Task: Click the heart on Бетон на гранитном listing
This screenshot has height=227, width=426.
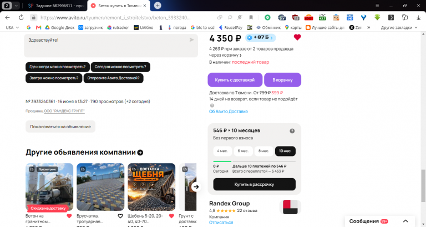Action: tap(69, 216)
